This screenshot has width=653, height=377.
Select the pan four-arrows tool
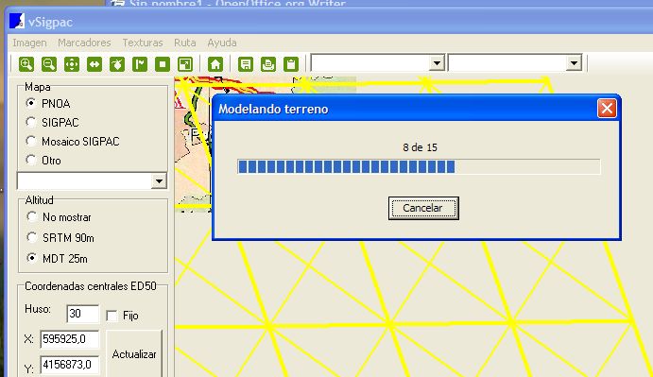(x=72, y=64)
